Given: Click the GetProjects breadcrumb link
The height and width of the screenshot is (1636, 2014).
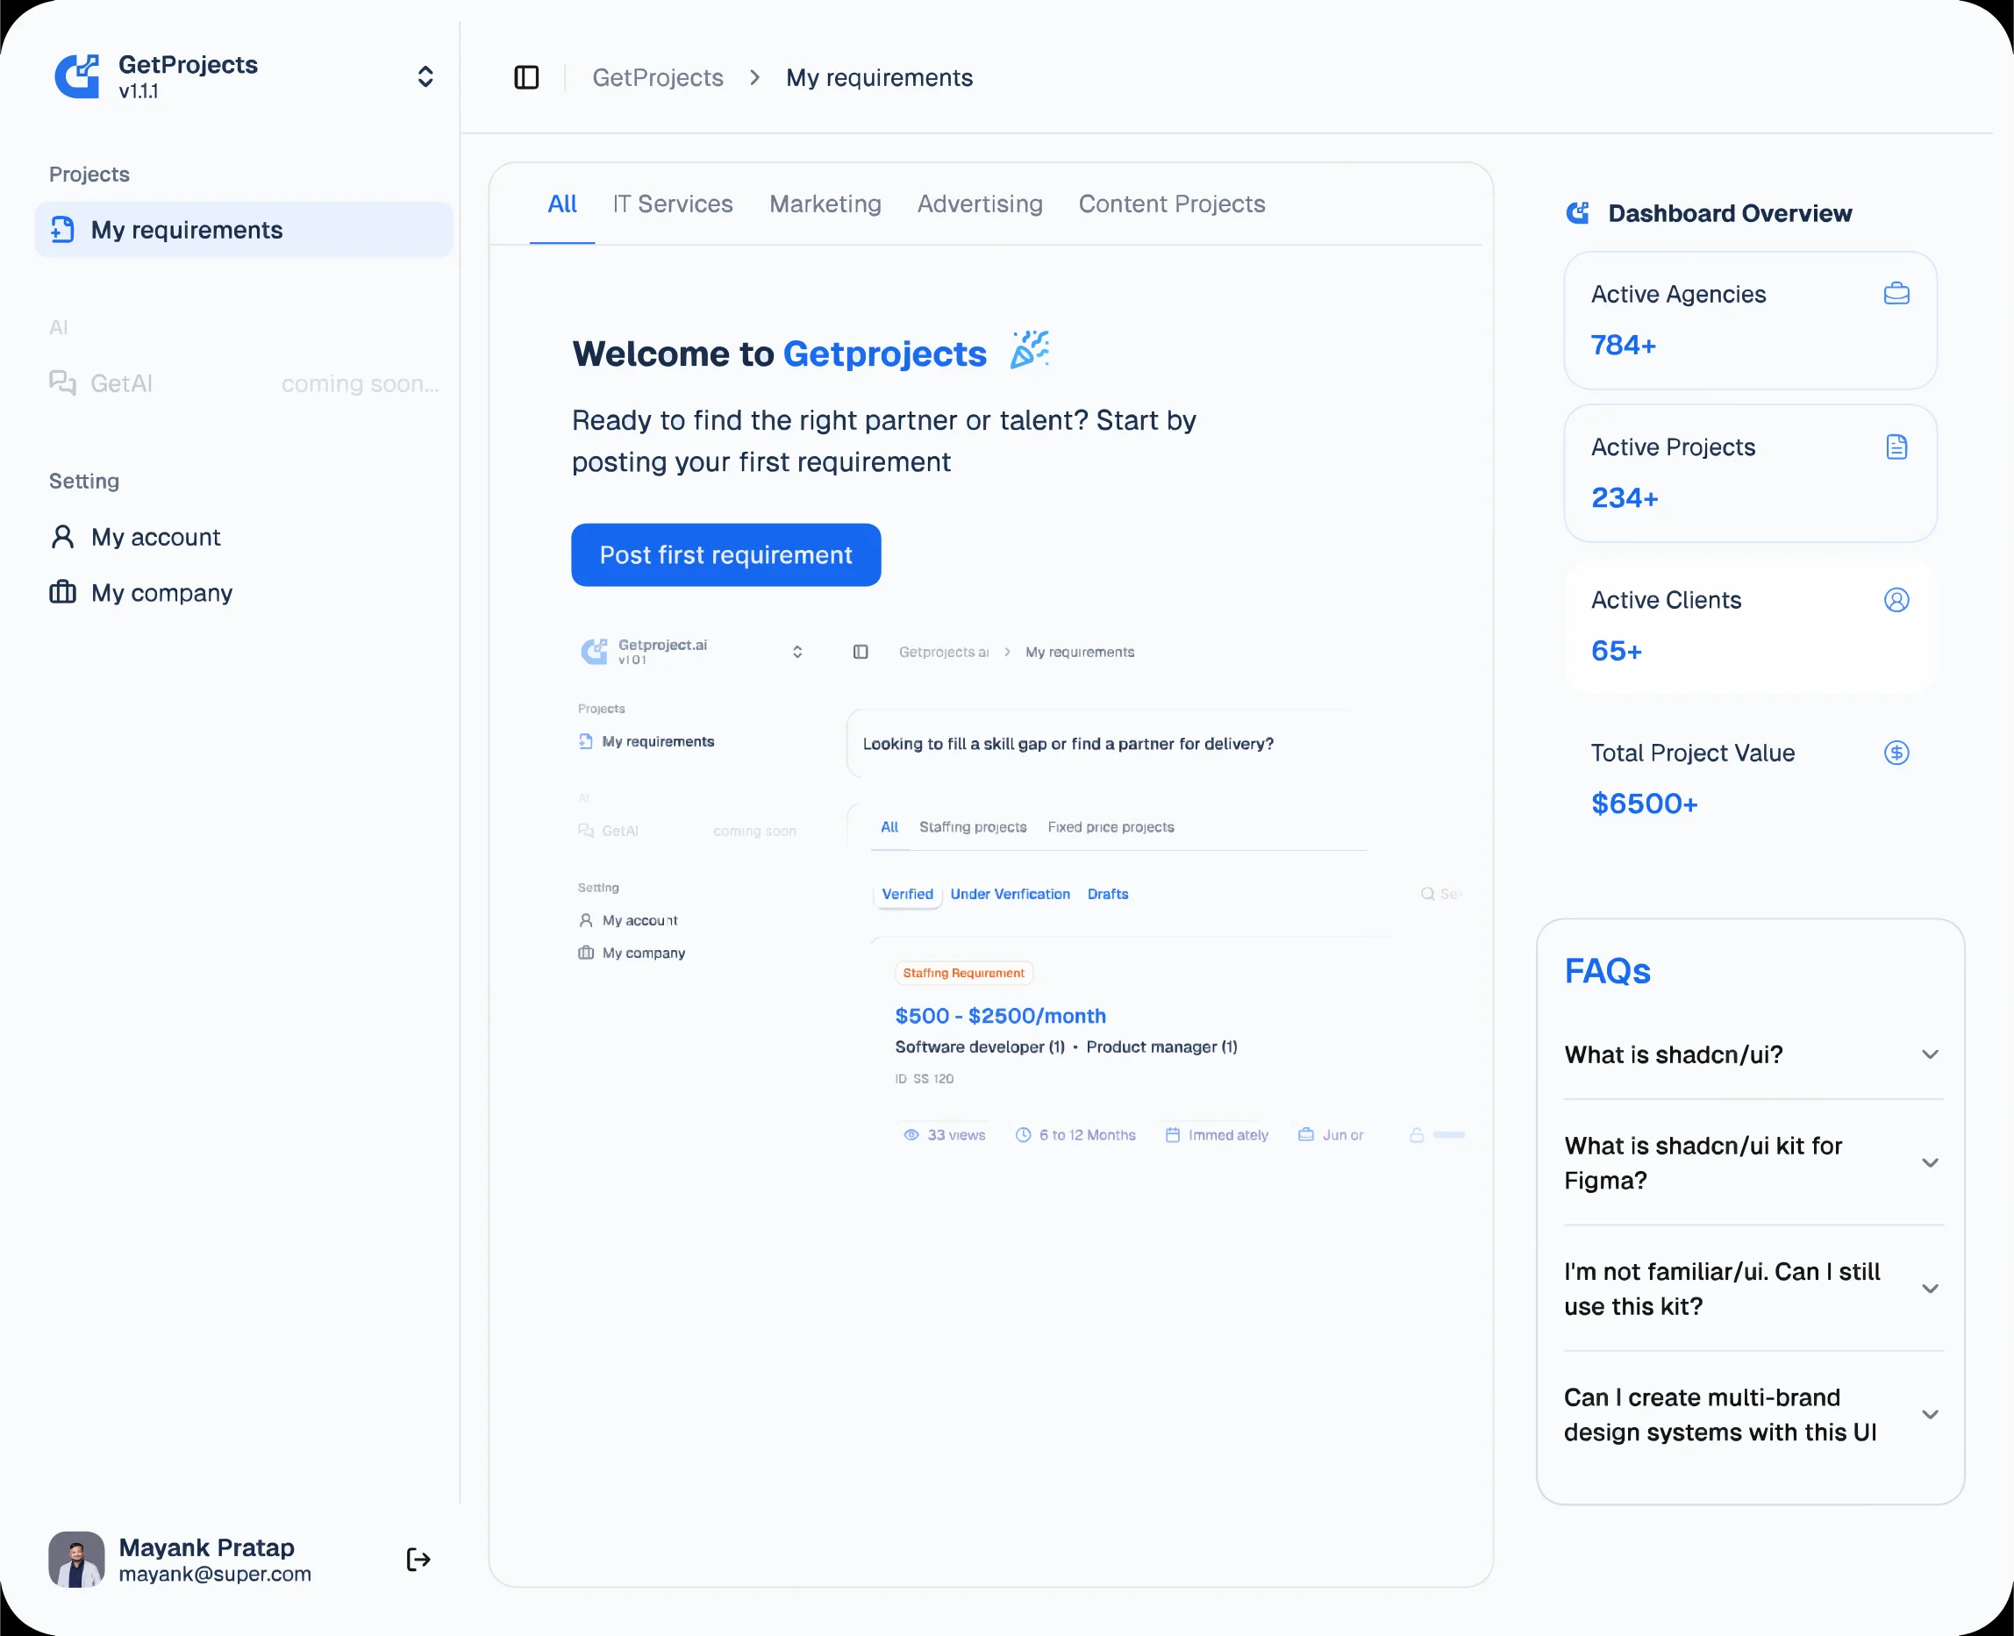Looking at the screenshot, I should [657, 77].
